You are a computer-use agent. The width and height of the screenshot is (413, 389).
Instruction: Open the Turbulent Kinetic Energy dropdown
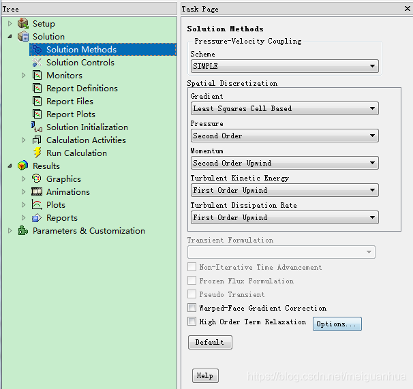point(285,190)
